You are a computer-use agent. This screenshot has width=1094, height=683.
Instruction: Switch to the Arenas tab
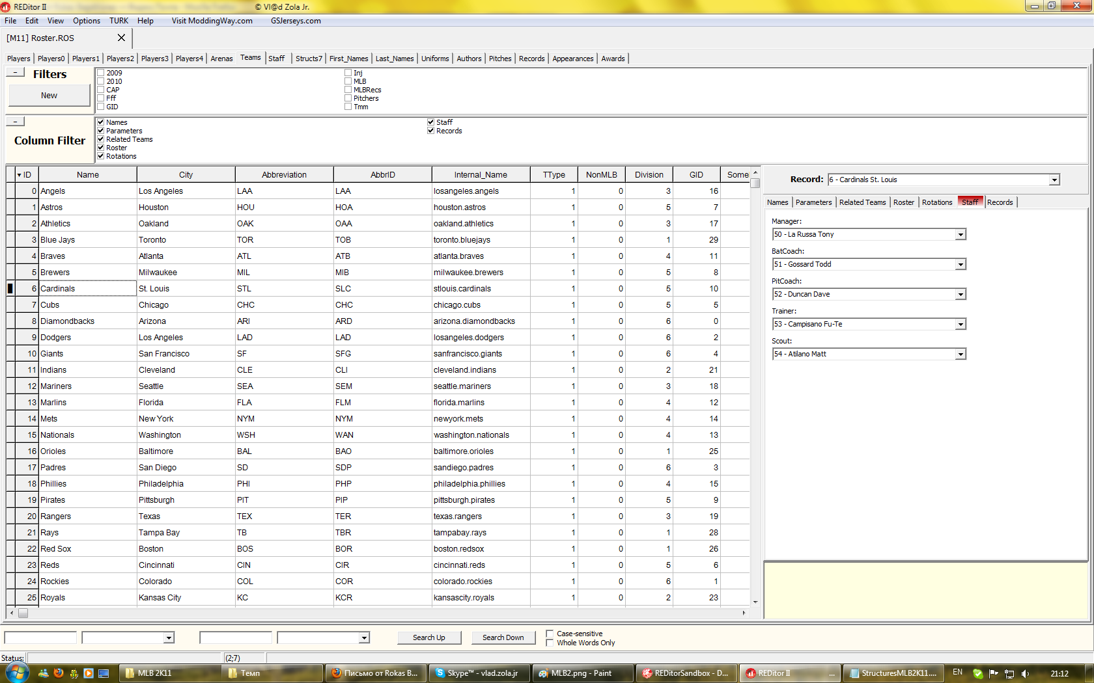221,59
